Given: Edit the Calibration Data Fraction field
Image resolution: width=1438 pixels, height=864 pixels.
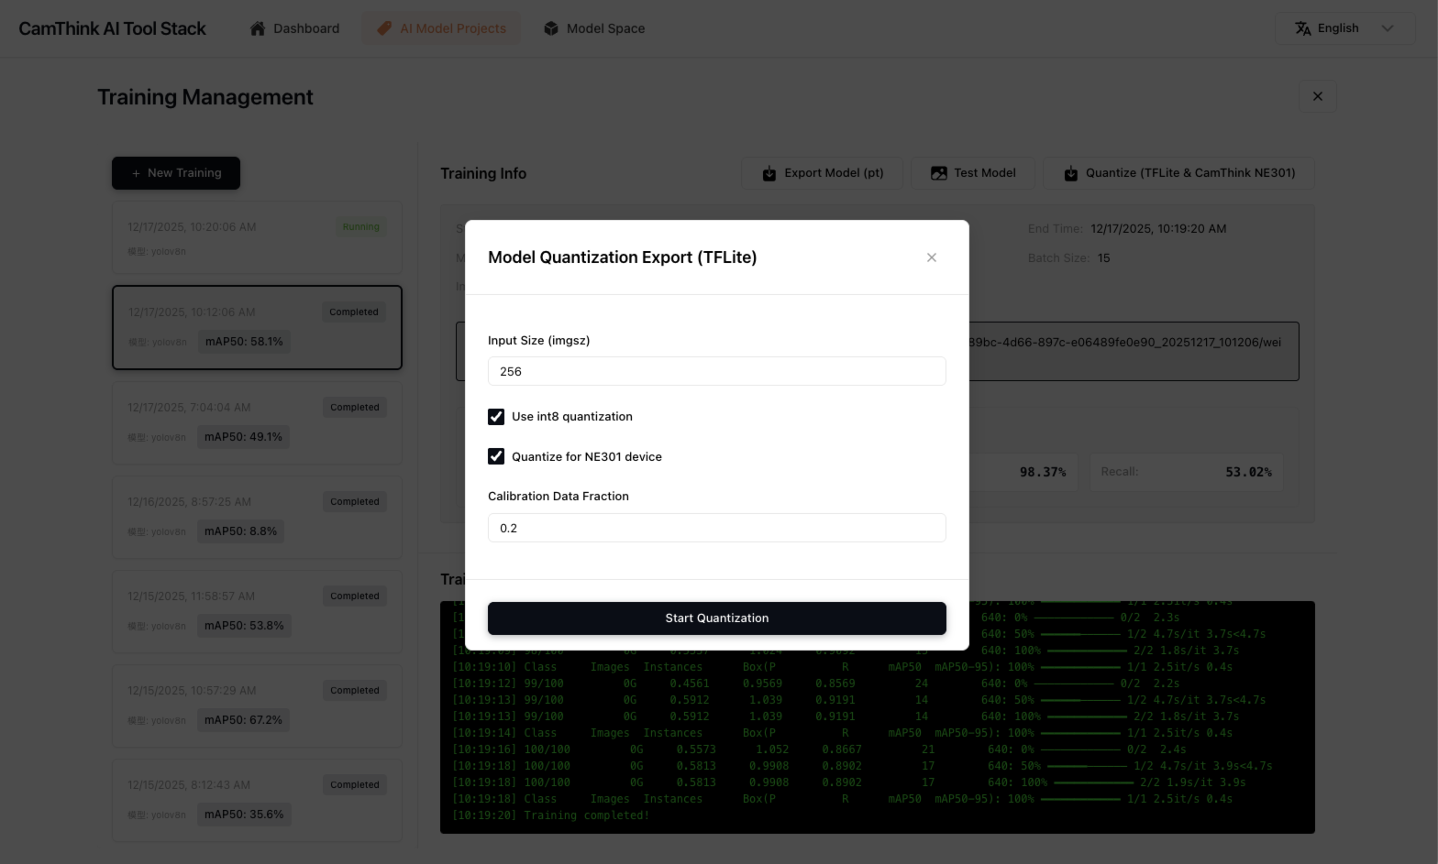Looking at the screenshot, I should pyautogui.click(x=716, y=528).
